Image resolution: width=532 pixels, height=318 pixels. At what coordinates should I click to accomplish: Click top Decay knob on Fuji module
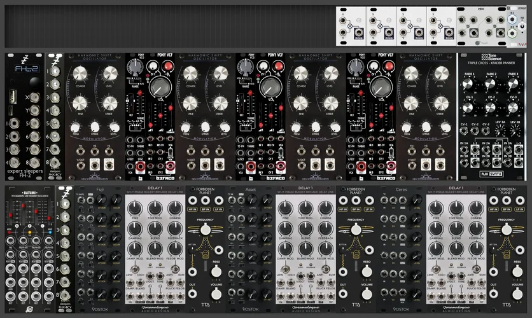click(116, 199)
